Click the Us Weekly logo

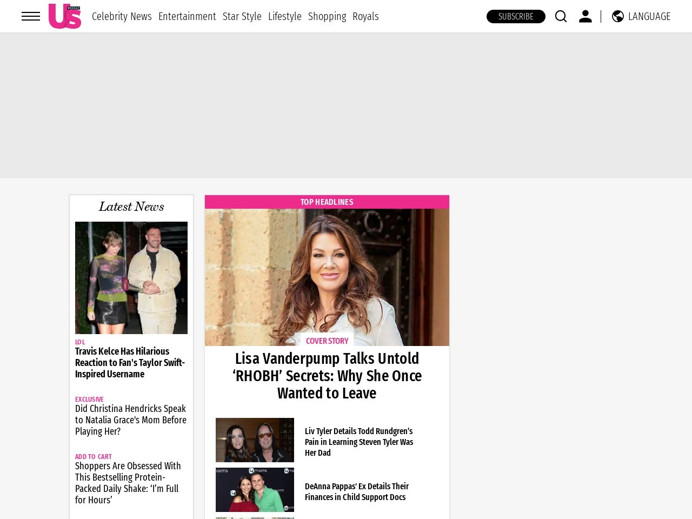(x=65, y=16)
